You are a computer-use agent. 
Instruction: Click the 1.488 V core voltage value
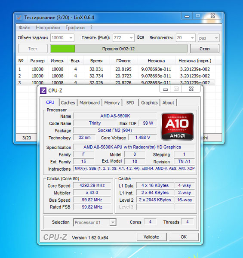142,138
